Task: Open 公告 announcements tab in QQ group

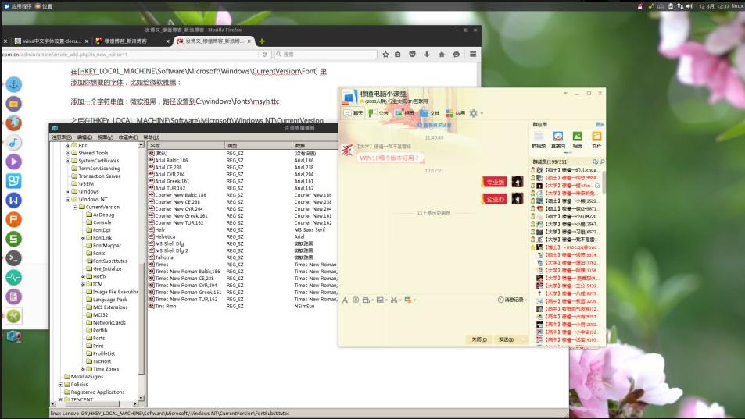Action: (378, 113)
